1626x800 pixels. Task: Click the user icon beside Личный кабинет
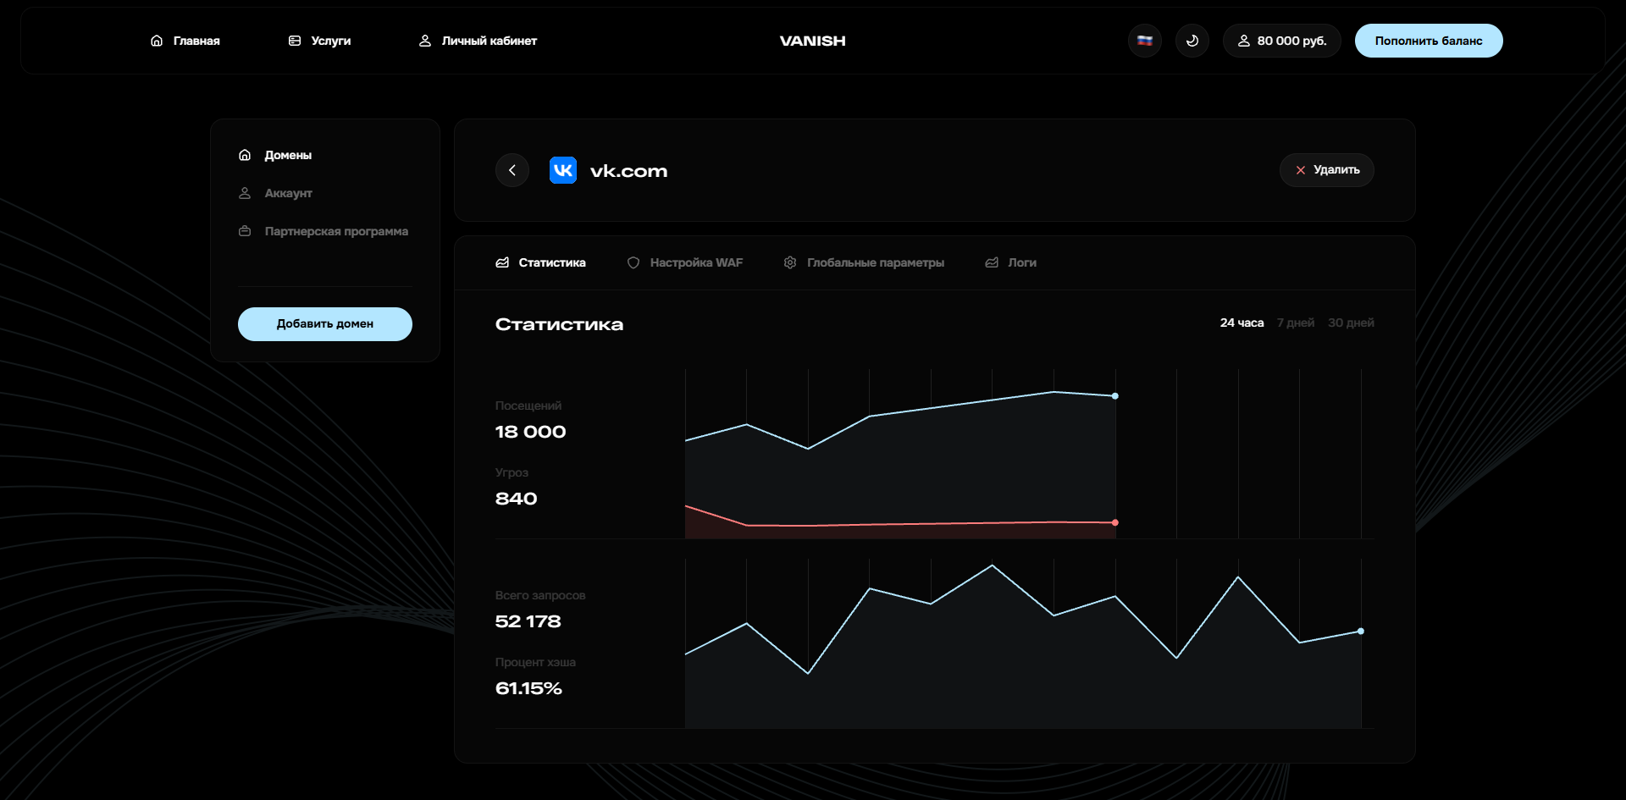pyautogui.click(x=425, y=41)
